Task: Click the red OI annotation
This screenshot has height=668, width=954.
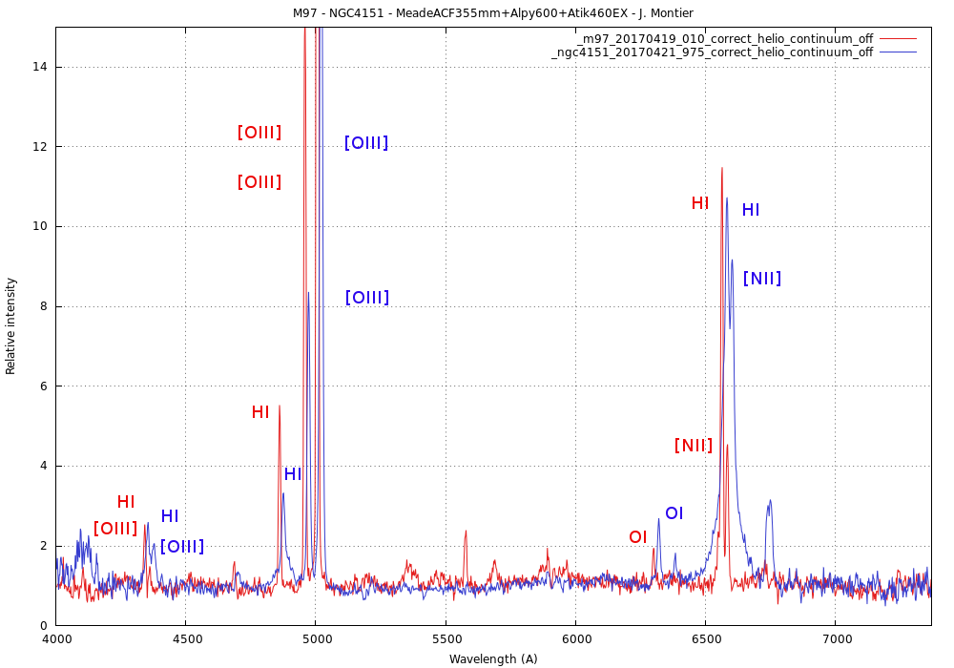Action: [x=638, y=537]
